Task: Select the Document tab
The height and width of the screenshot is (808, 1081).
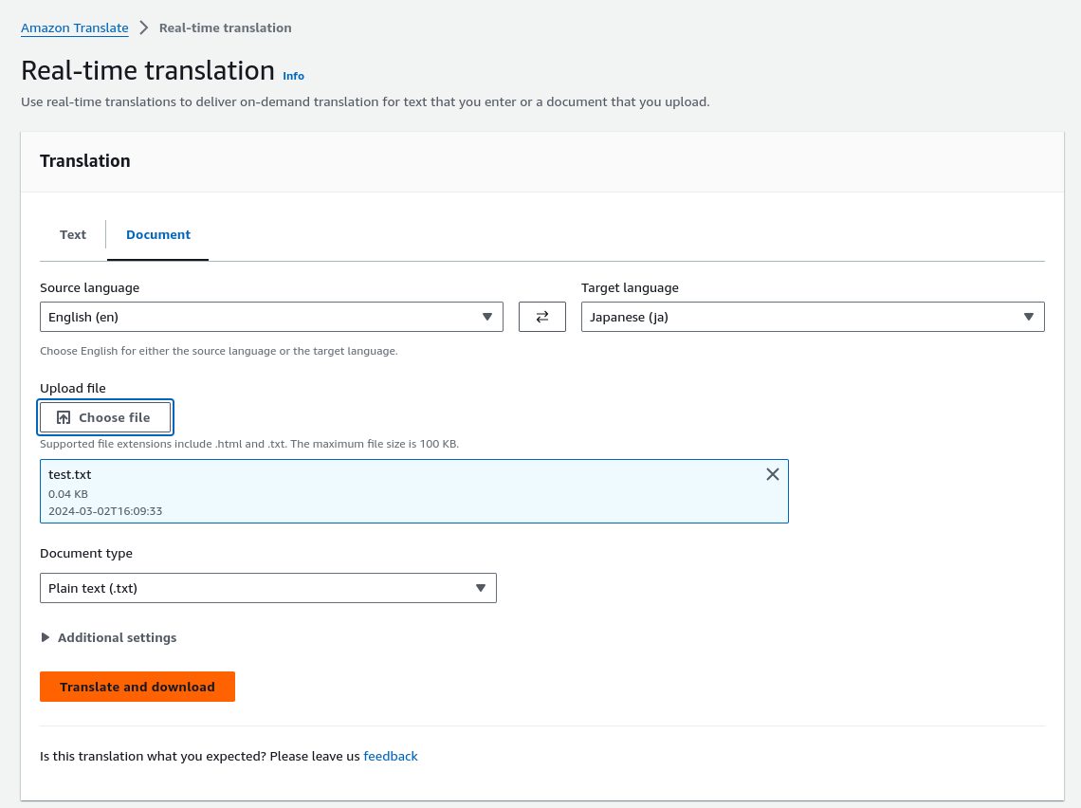Action: tap(157, 234)
